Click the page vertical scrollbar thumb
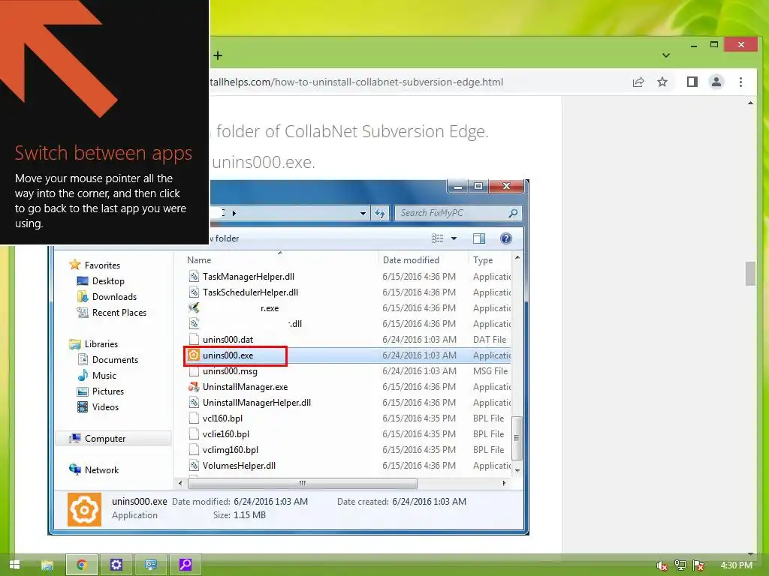The image size is (769, 576). (x=750, y=273)
